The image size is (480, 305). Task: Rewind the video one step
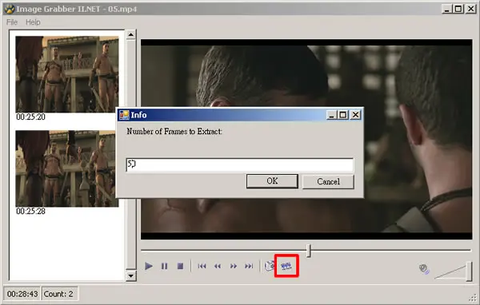point(218,266)
